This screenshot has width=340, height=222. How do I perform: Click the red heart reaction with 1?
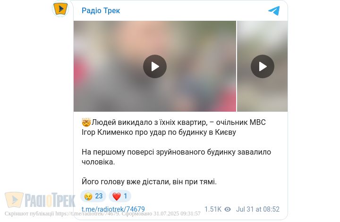(x=120, y=196)
